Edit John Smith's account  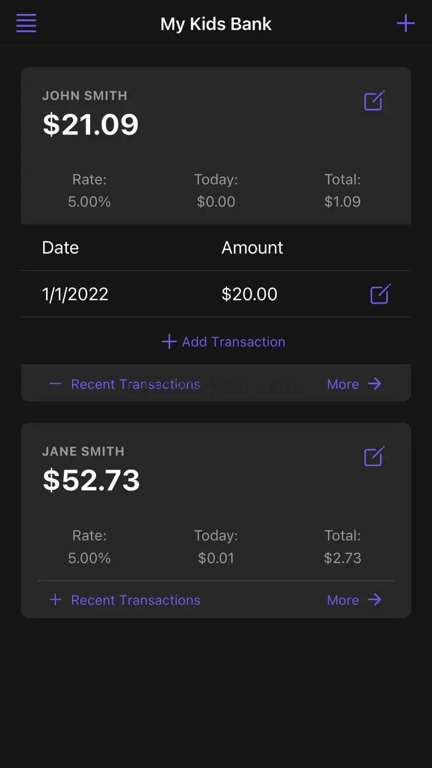click(374, 101)
